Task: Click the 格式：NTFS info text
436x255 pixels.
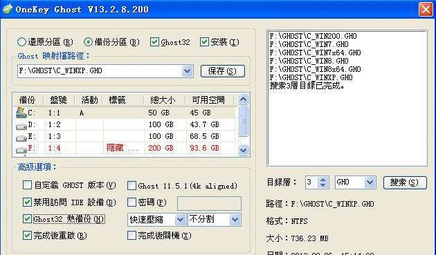Action: 287,221
